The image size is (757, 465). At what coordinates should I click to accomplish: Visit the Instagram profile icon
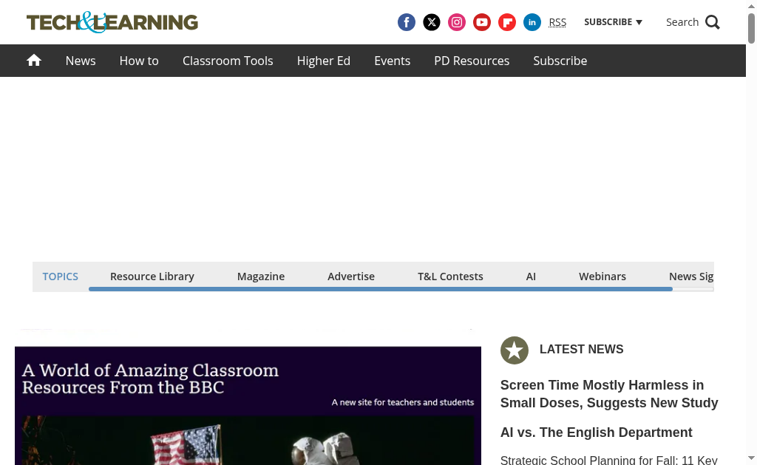(x=457, y=22)
